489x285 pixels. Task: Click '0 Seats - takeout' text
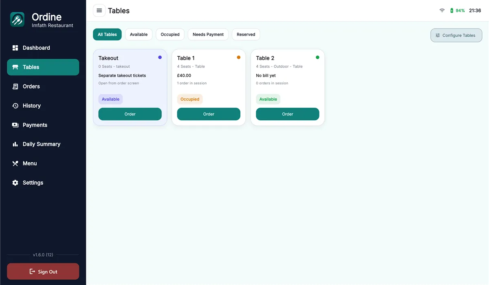coord(114,66)
